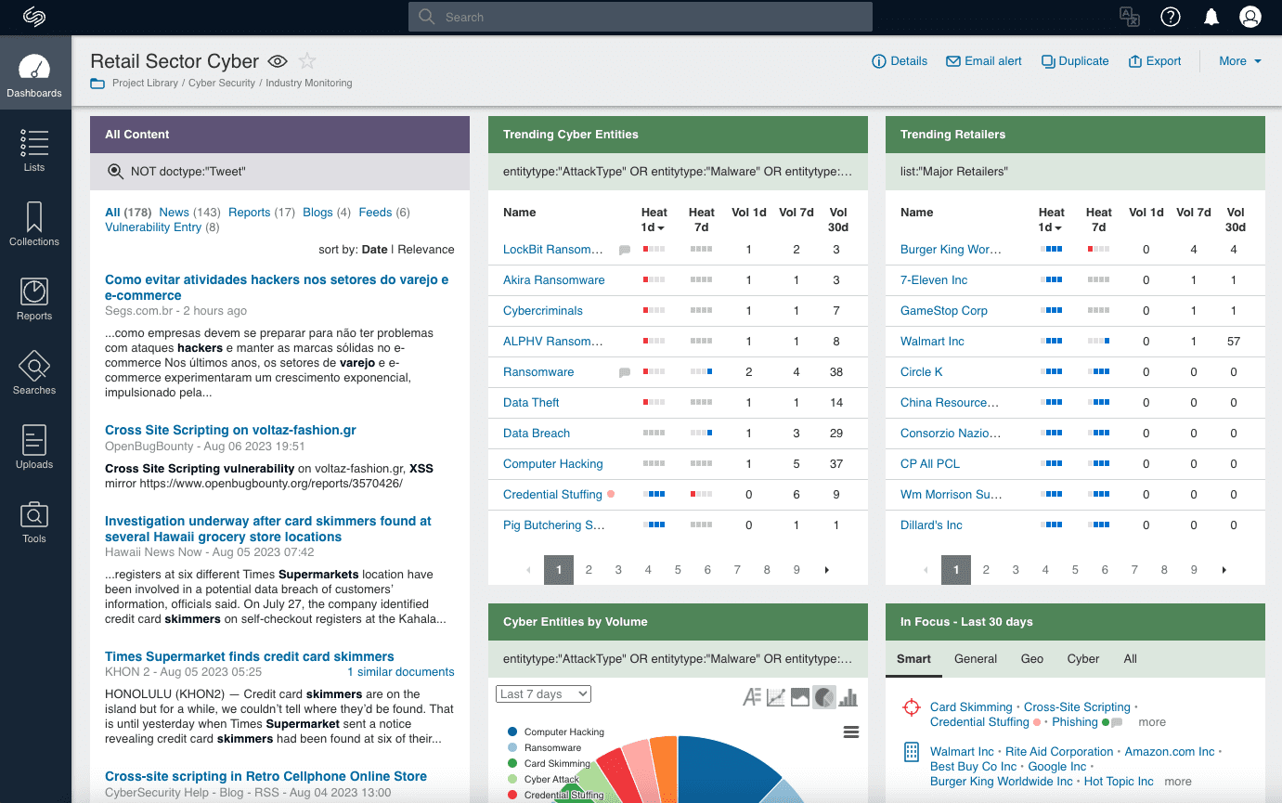The width and height of the screenshot is (1282, 803).
Task: Click the magnifier icon beside NOT doctype query
Action: 115,171
